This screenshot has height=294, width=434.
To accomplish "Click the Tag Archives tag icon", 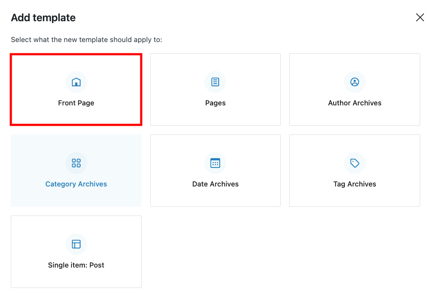I will tap(355, 163).
